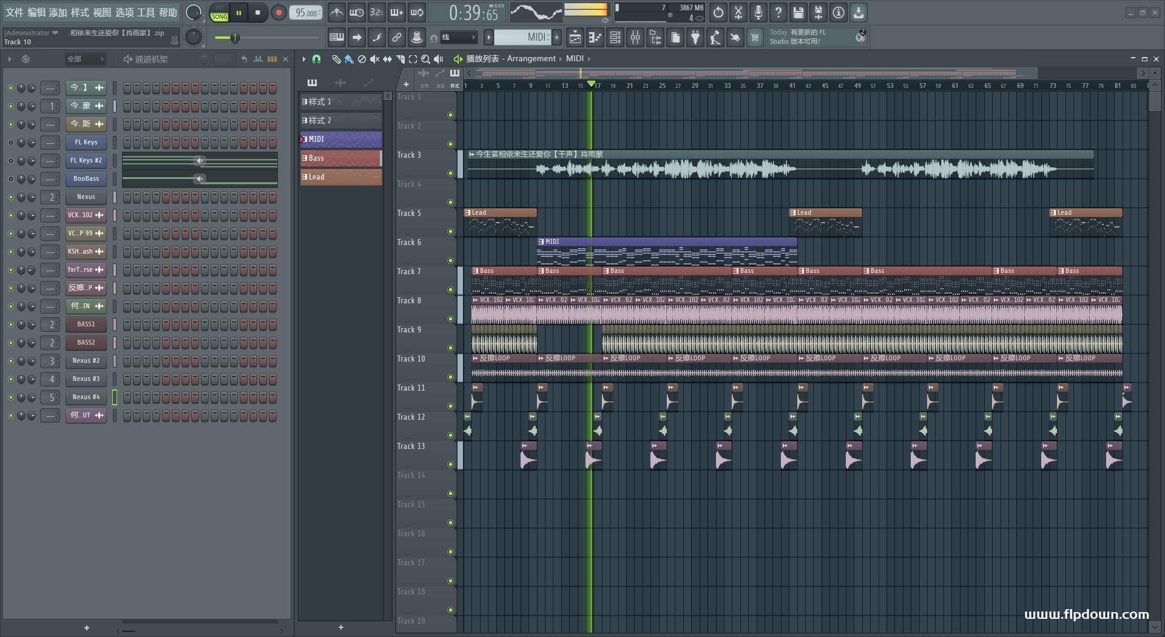This screenshot has height=637, width=1165.
Task: Switch PAT/SONG playback mode
Action: [x=219, y=13]
